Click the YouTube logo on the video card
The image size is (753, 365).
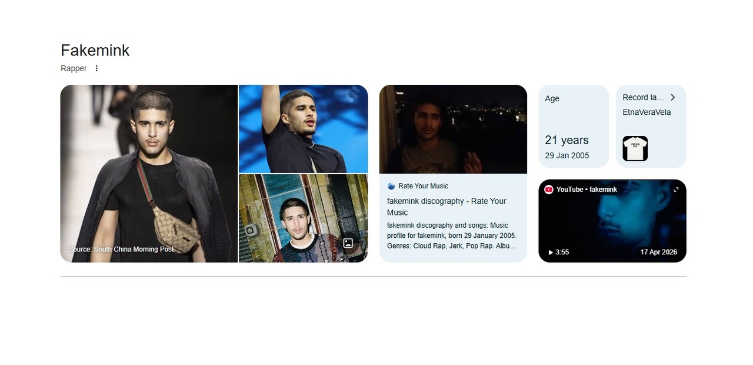(x=549, y=190)
